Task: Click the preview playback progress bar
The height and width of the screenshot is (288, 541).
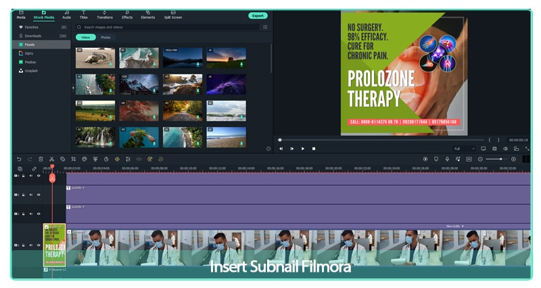Action: (381, 140)
